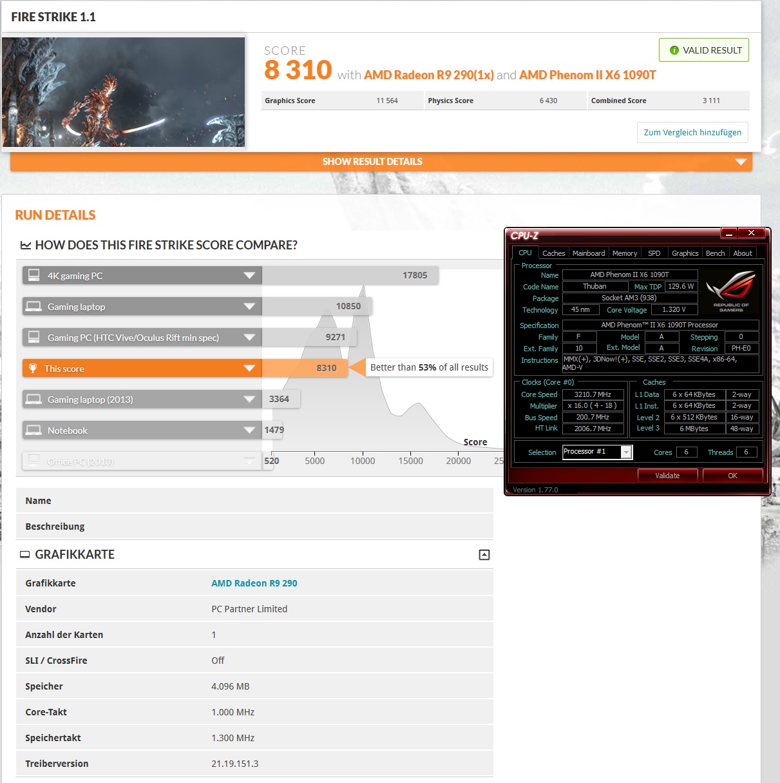Expand the Notebook dropdown arrow
This screenshot has height=783, width=780.
[x=249, y=430]
